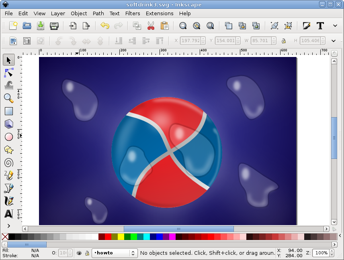The width and height of the screenshot is (344, 260).
Task: Select the Spiral tool
Action: 9,163
